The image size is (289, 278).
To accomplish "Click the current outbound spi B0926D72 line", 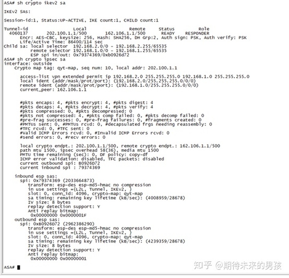I will point(60,163).
